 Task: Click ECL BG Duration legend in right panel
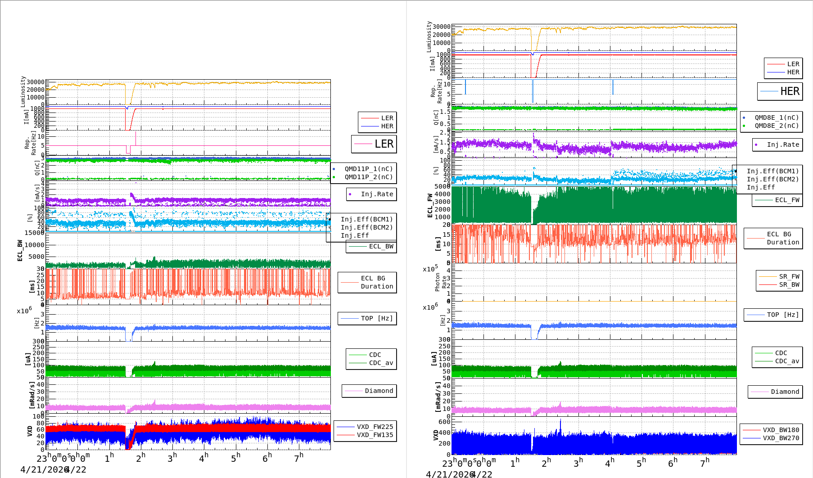[782, 238]
